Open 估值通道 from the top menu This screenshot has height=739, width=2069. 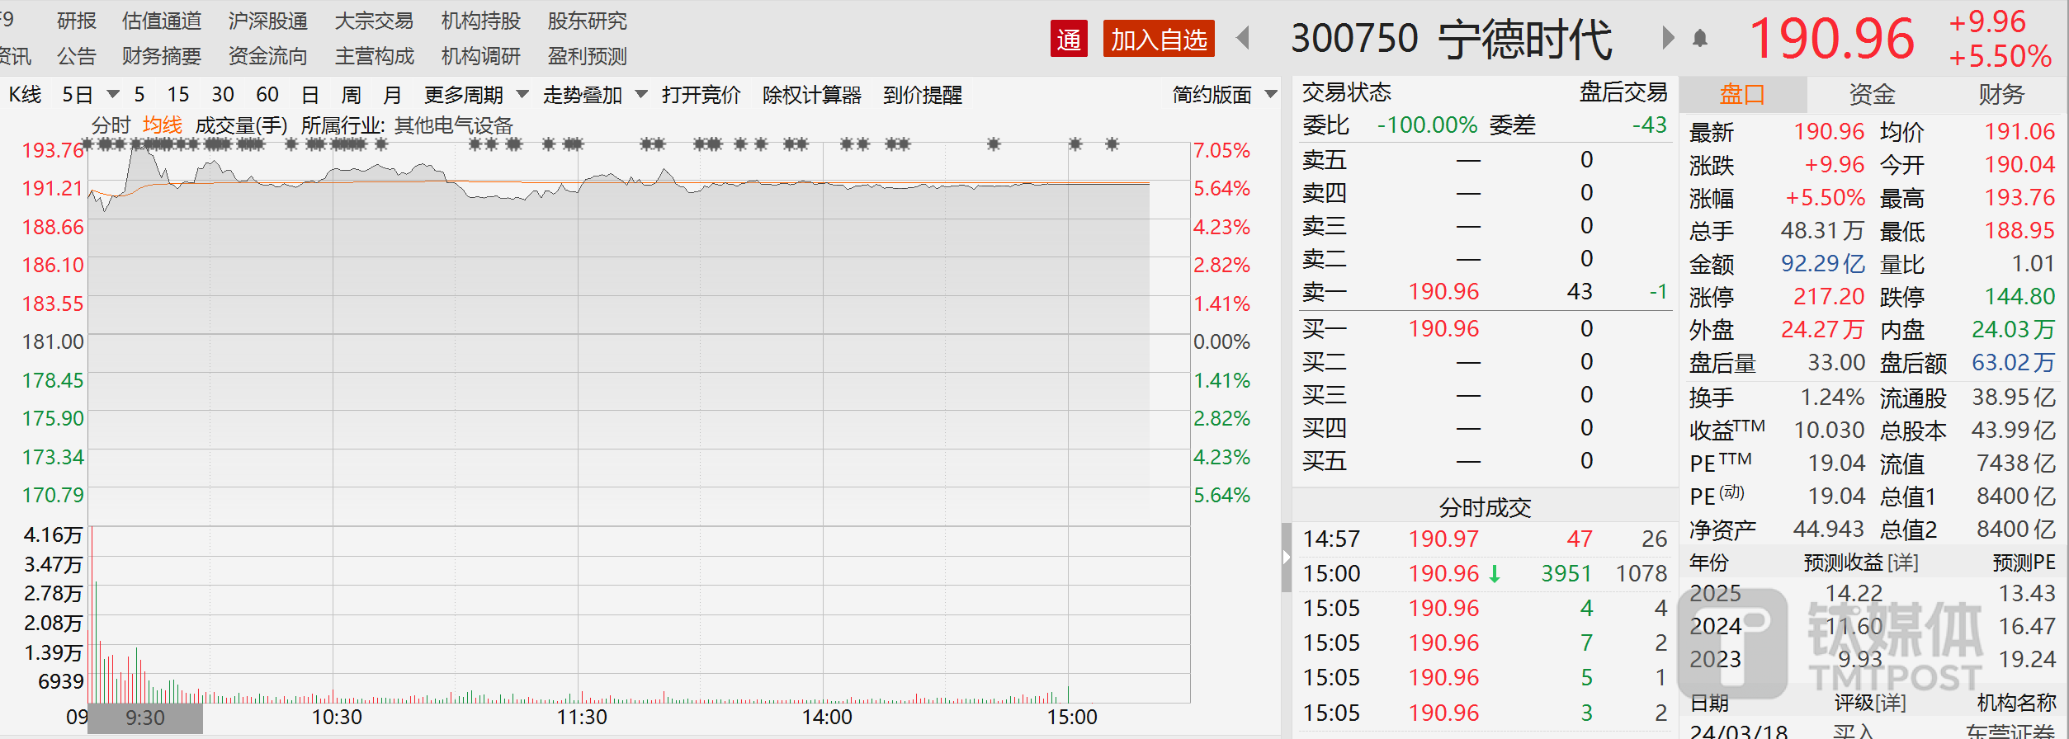point(162,21)
